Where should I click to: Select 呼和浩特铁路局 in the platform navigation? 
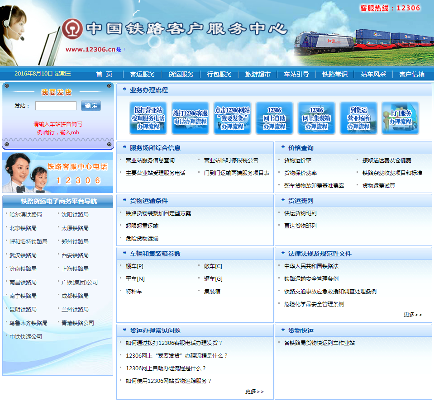28,242
